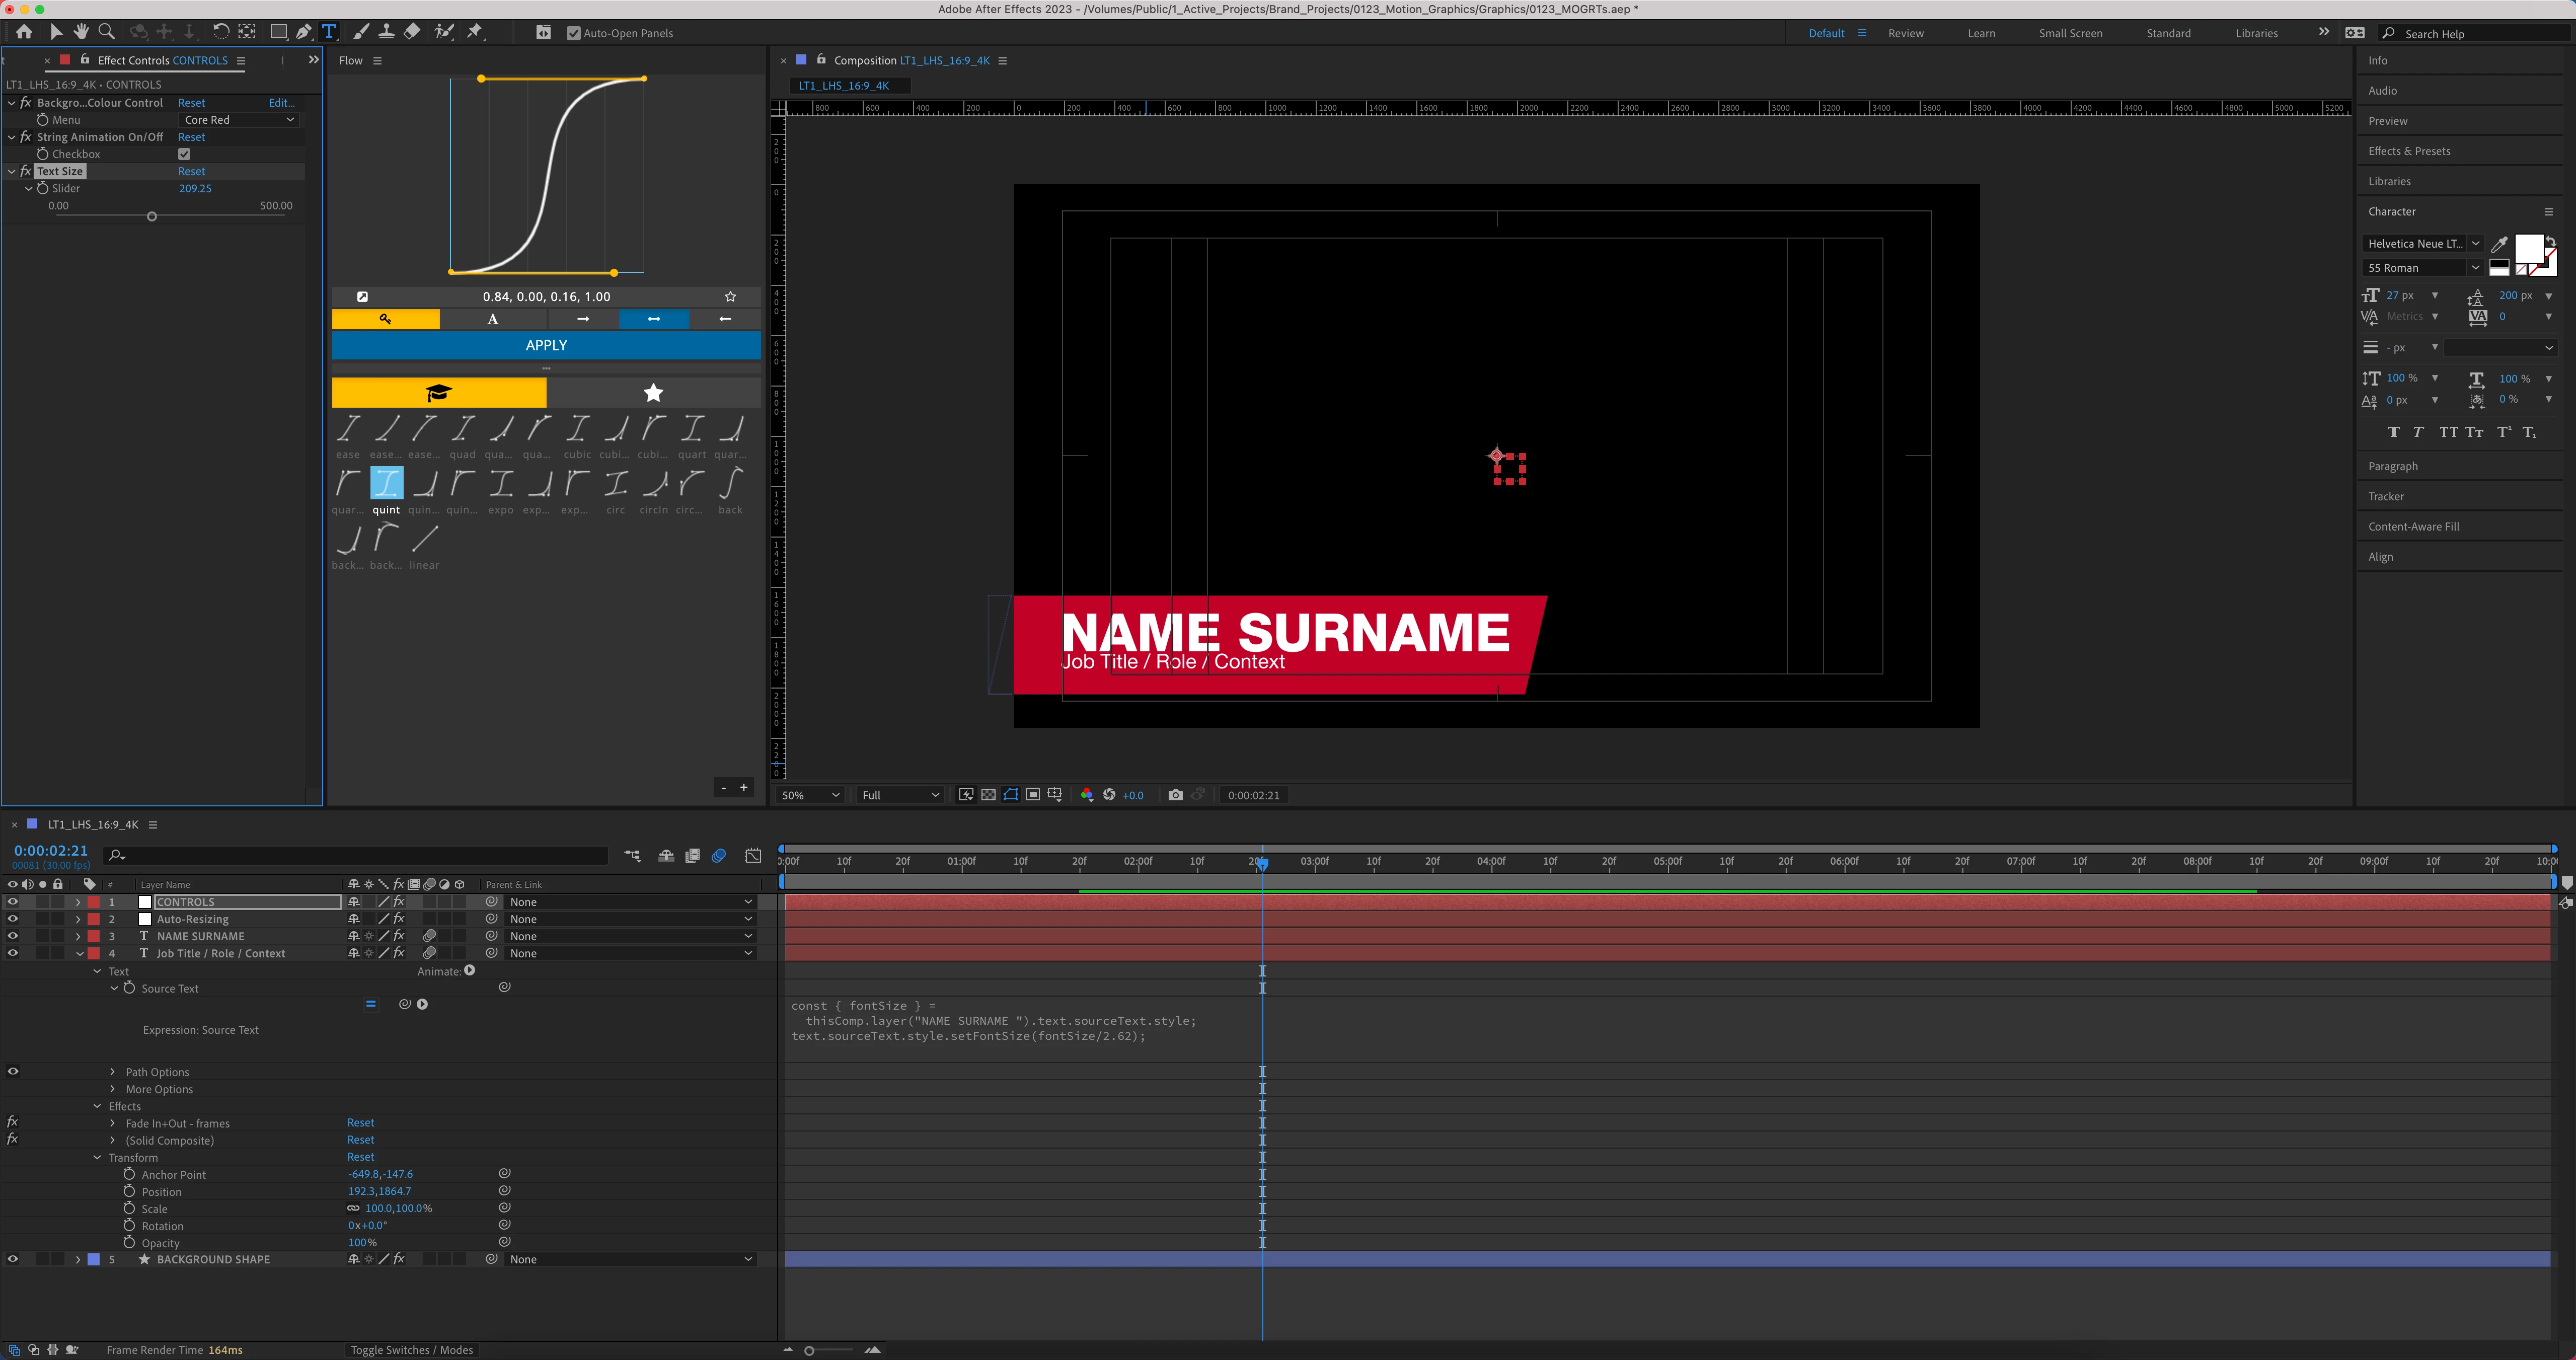Expand the Path Options group

tap(112, 1072)
